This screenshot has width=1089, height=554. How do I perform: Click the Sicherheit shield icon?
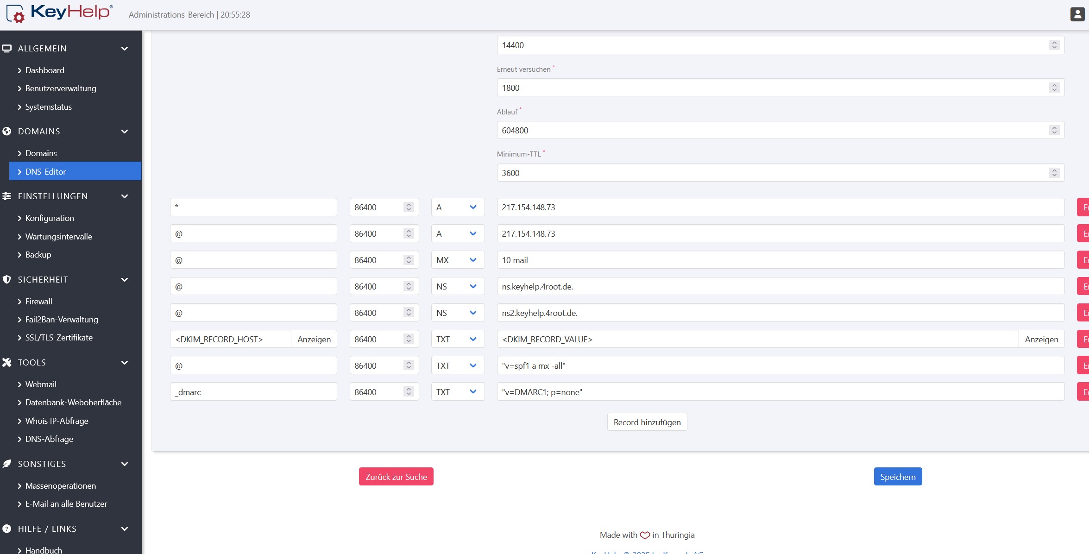[x=7, y=279]
